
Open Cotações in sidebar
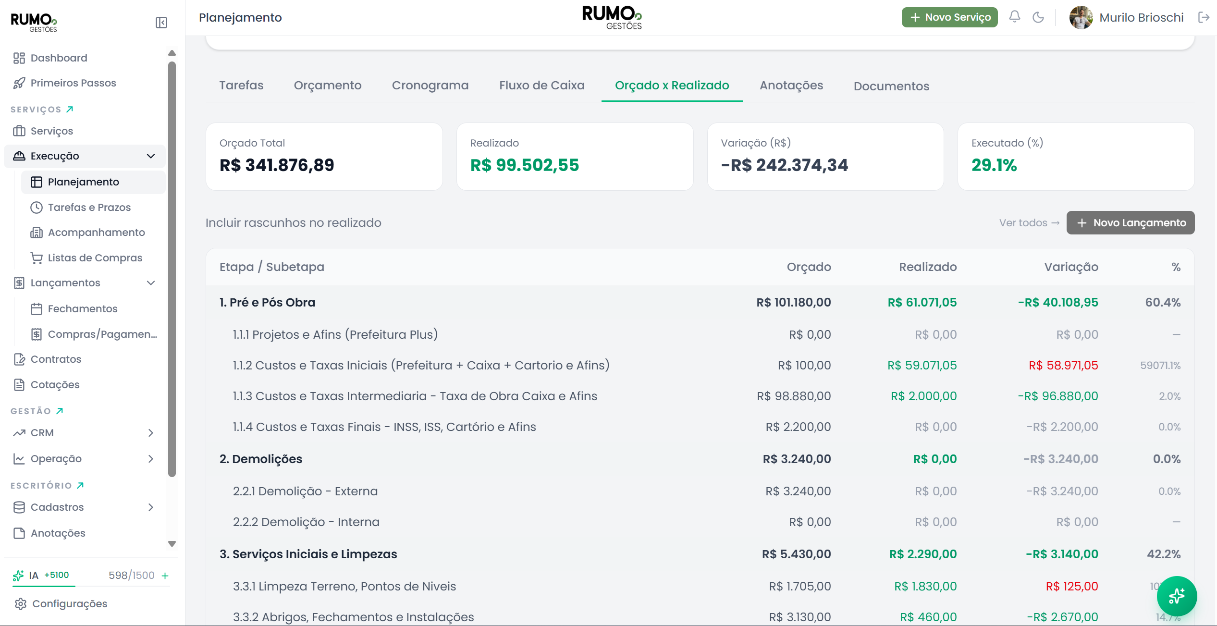coord(55,384)
